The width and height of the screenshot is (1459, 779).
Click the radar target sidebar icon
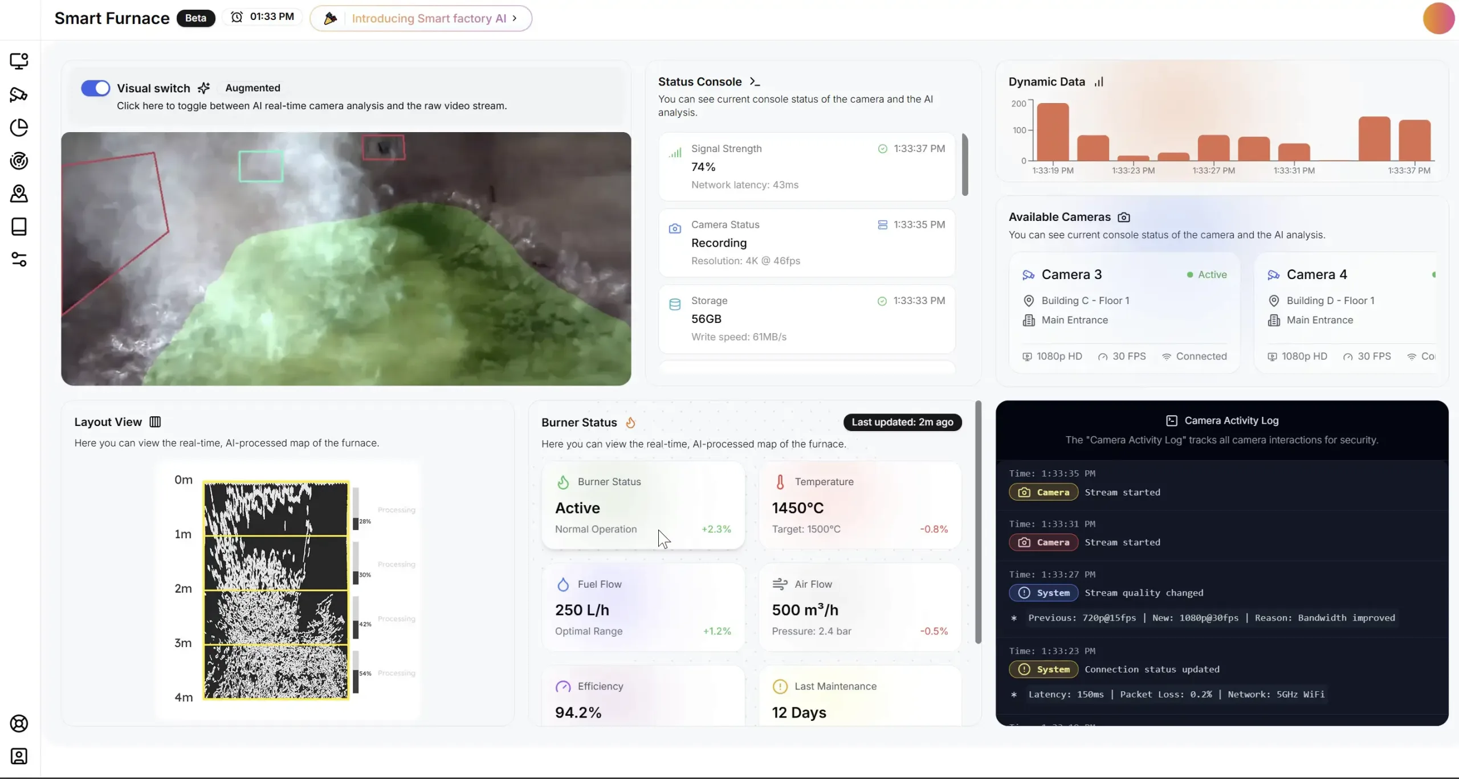(x=19, y=161)
